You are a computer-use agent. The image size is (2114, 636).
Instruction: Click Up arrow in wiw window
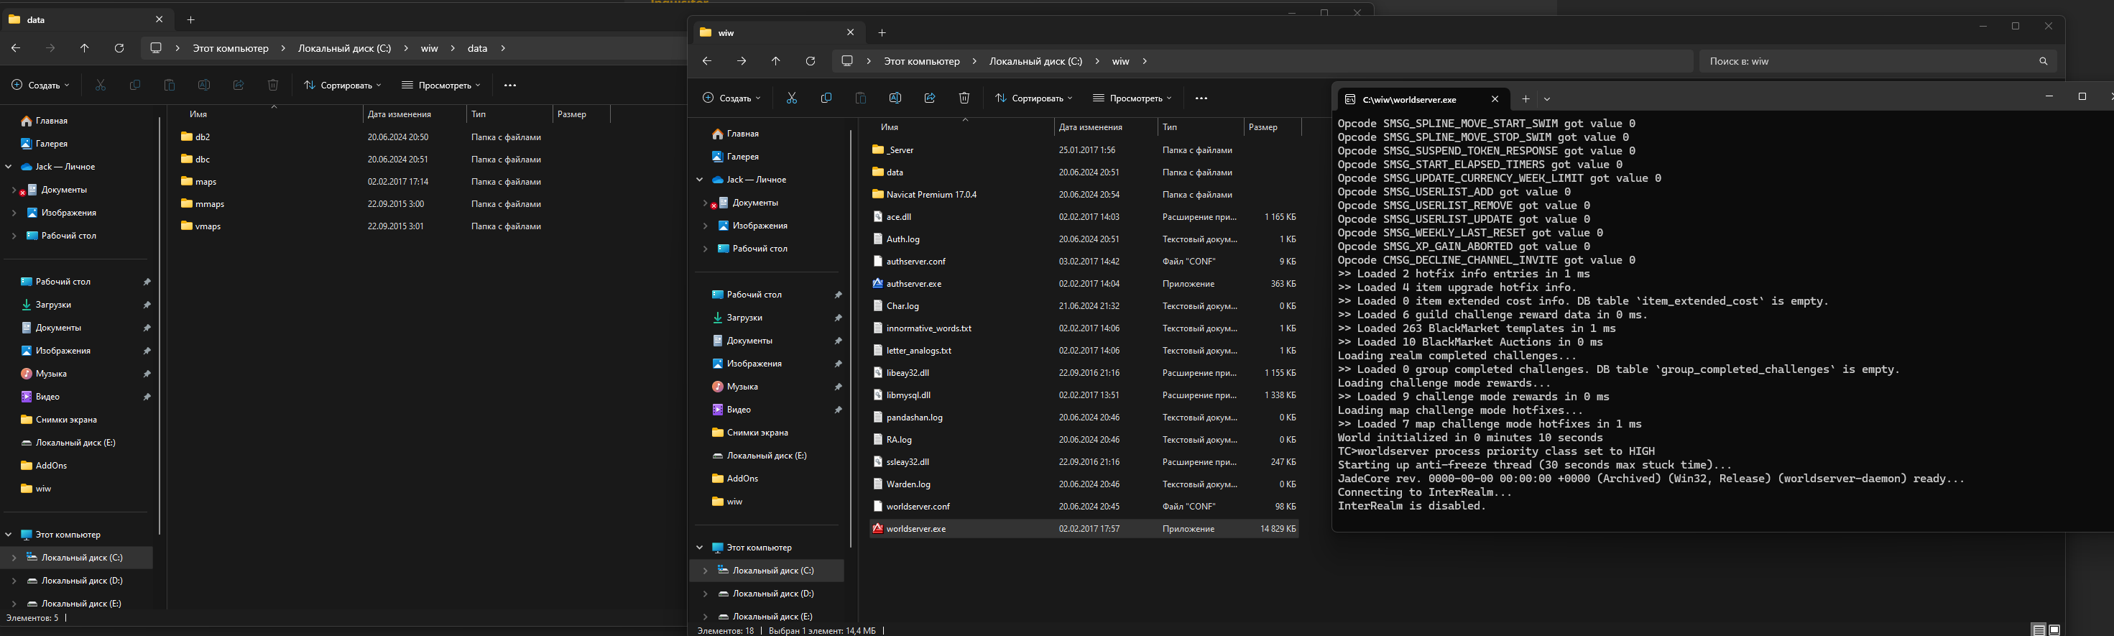pyautogui.click(x=775, y=61)
